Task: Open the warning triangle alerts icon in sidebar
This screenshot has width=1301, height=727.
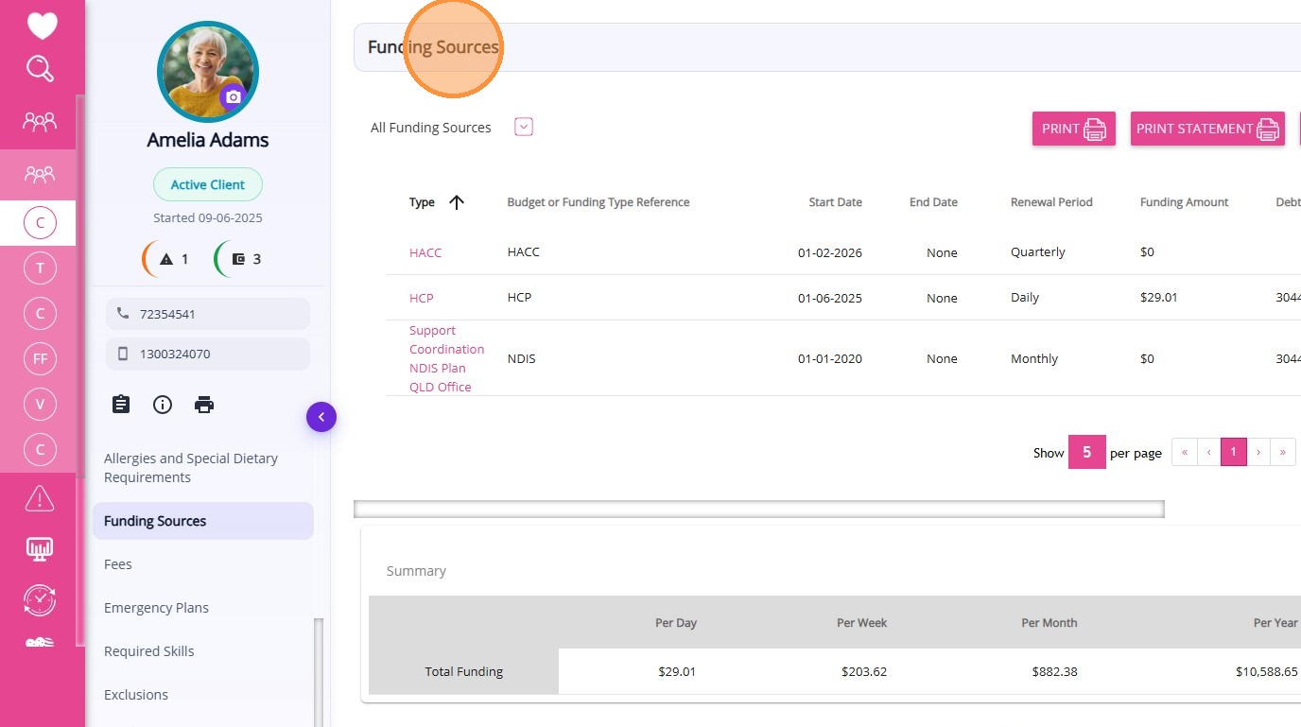Action: 40,497
